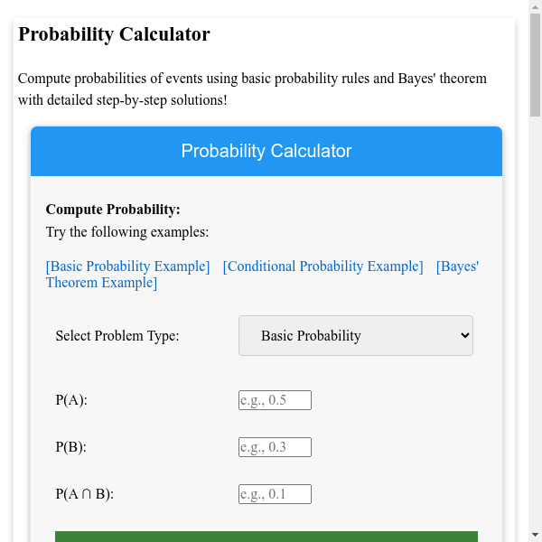
Task: Click the bold Probability Calculator page heading
Action: tap(114, 34)
